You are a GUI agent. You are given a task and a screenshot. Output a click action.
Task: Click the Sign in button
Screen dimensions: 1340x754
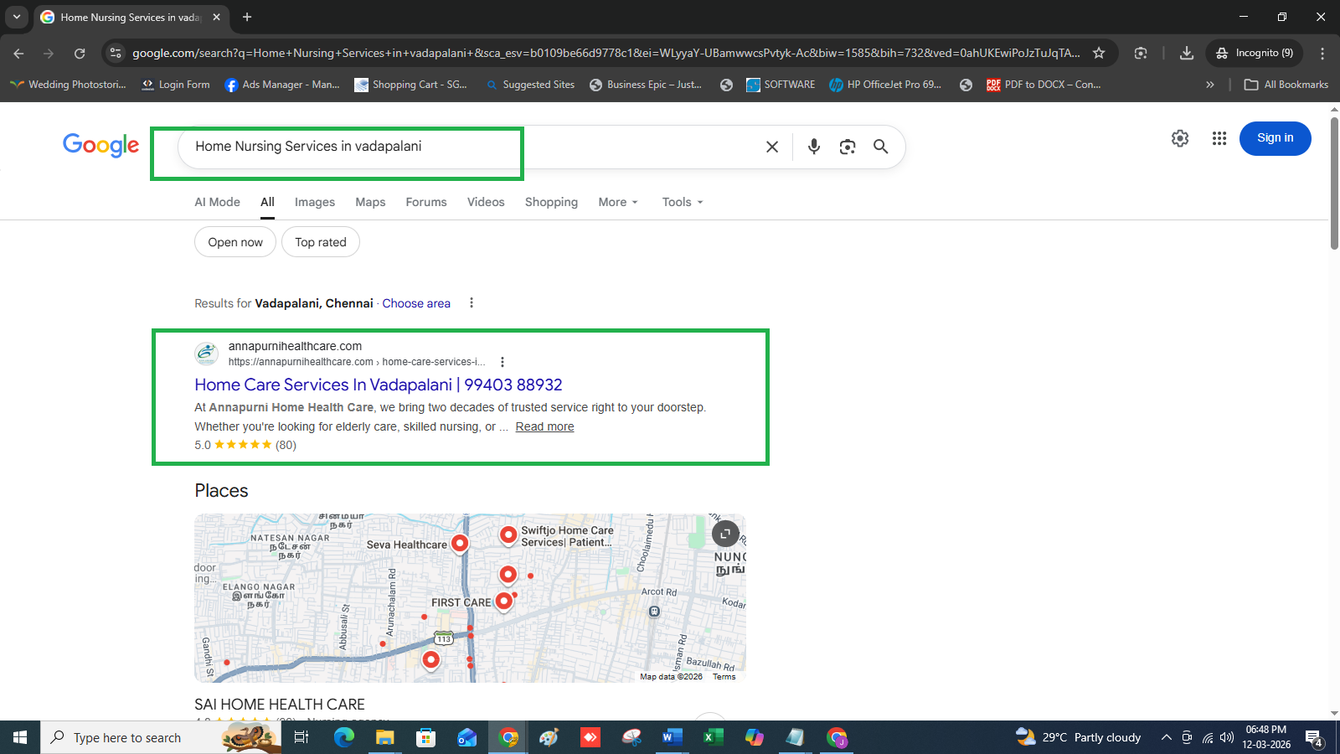click(1275, 138)
